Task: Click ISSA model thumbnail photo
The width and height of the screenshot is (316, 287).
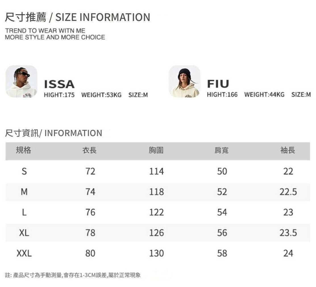Action: [22, 81]
